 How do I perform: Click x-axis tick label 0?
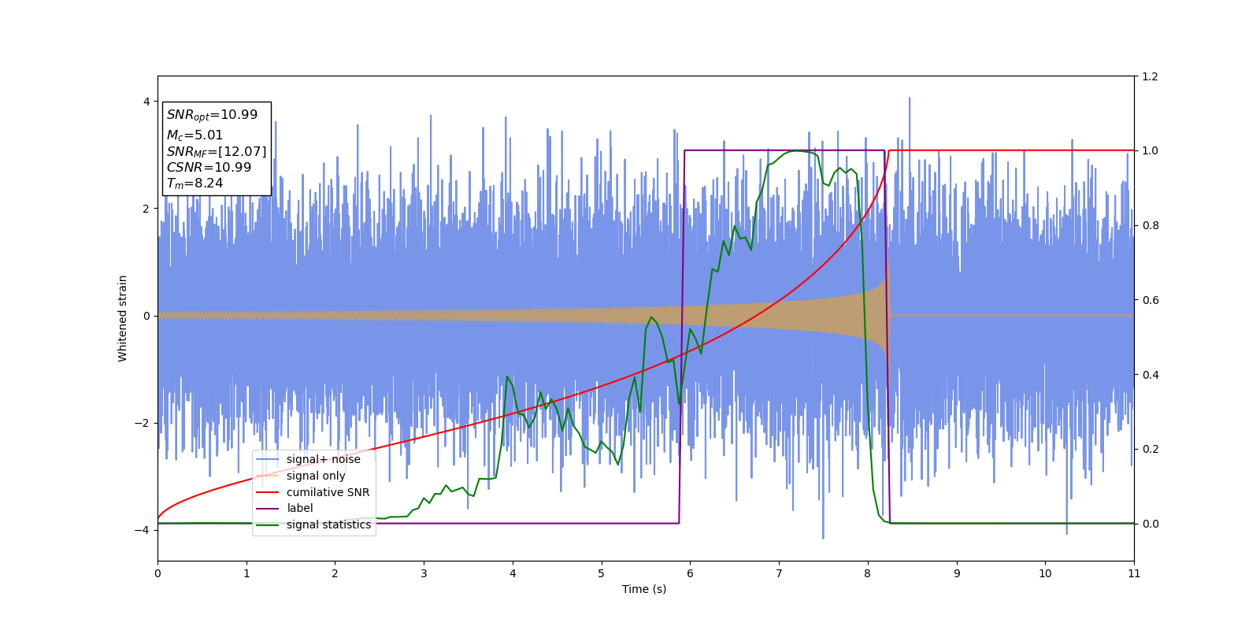click(x=157, y=573)
